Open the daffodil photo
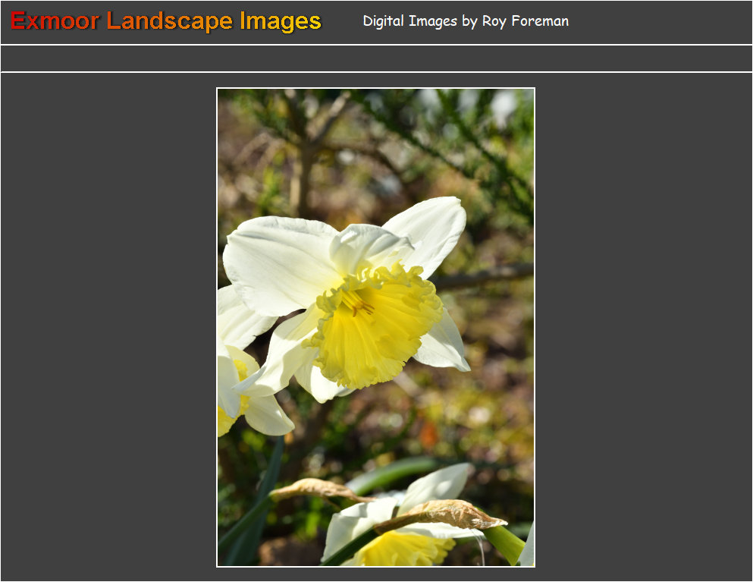Screen dimensions: 753x582 375,327
